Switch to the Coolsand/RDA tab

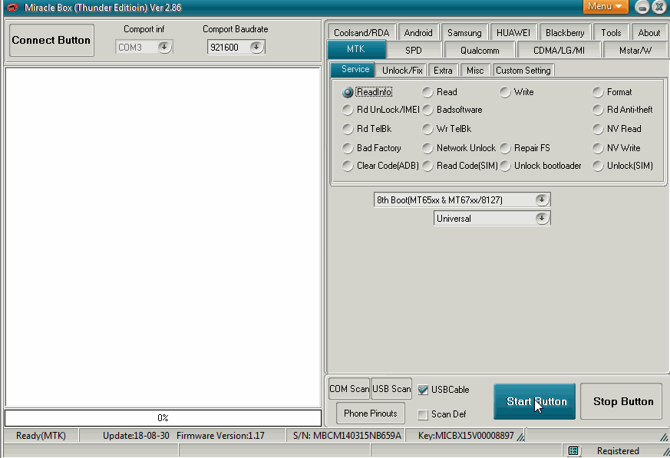coord(361,32)
